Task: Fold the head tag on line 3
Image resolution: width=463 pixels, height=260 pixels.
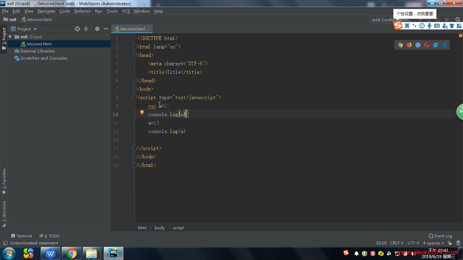Action: point(135,55)
